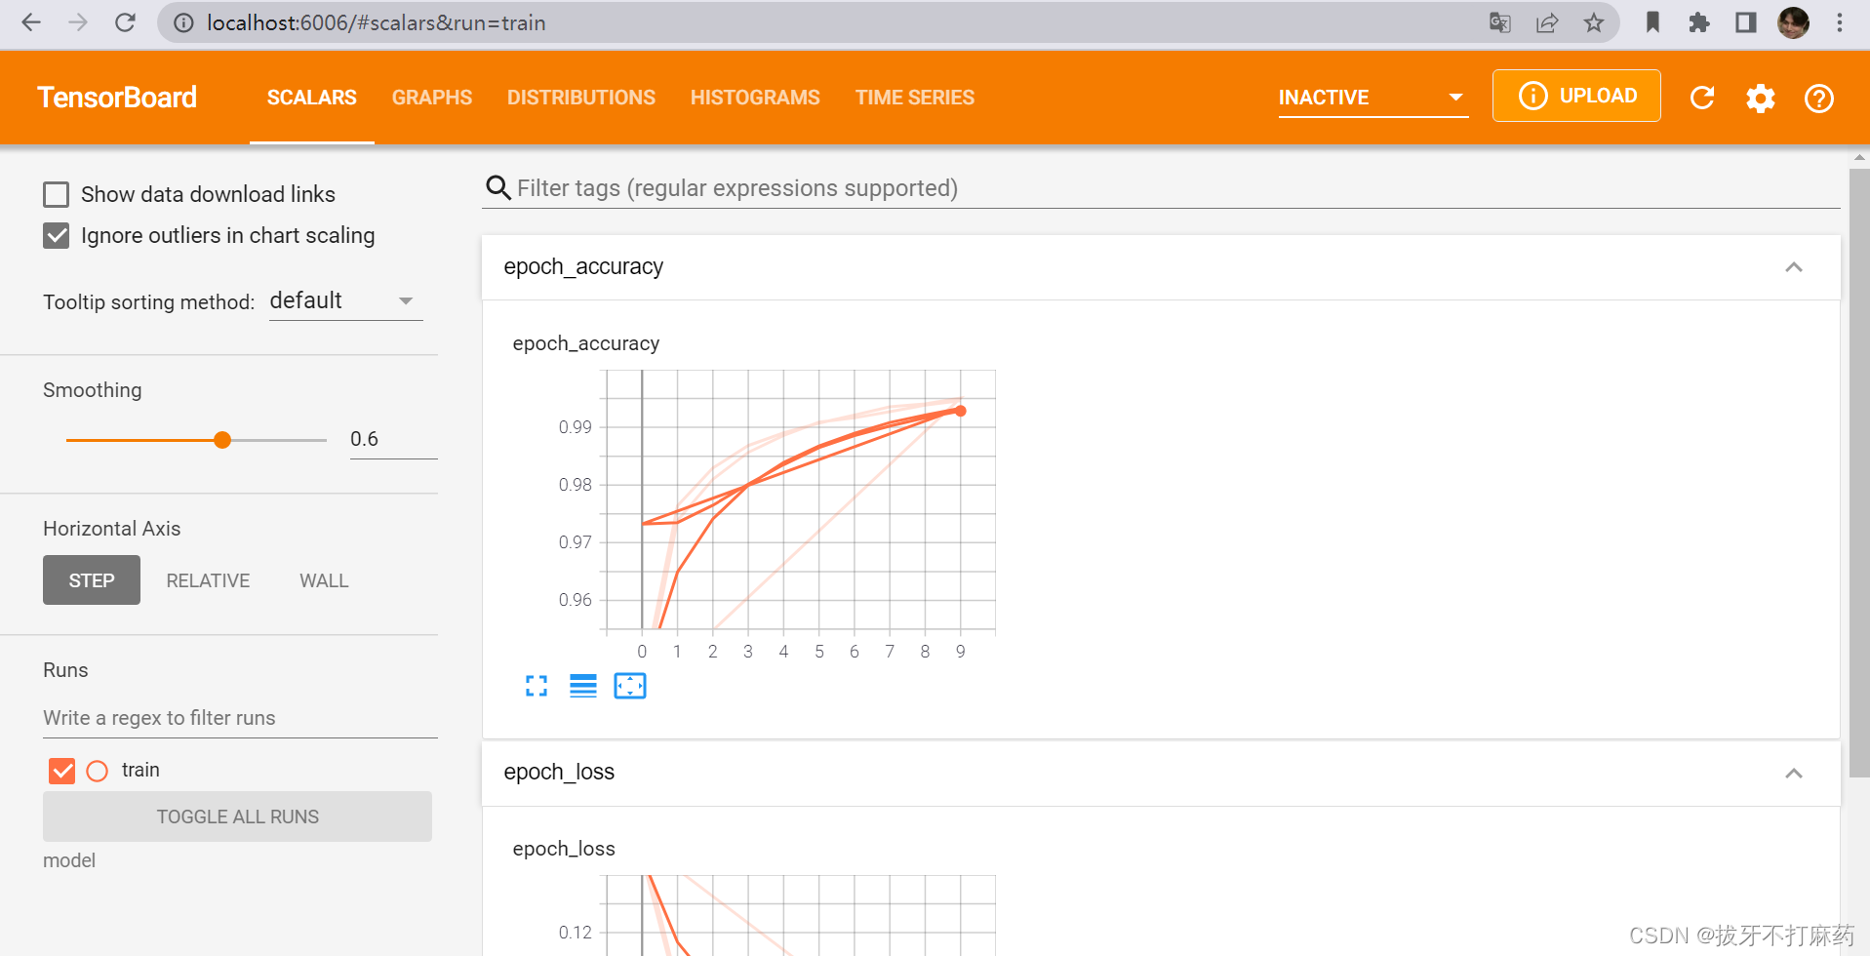Click the Smoothing slider handle
1870x956 pixels.
[x=222, y=440]
